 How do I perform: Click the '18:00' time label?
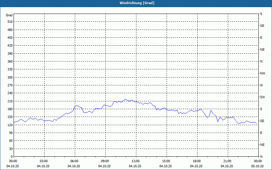[197, 161]
